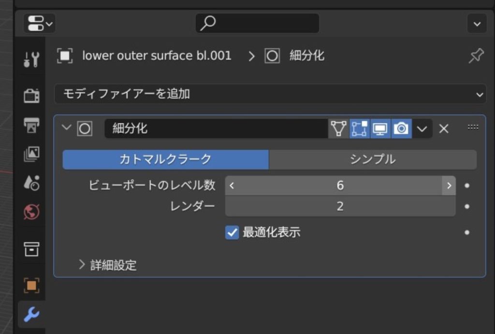Click the properties search field
This screenshot has height=334, width=495.
click(x=257, y=23)
